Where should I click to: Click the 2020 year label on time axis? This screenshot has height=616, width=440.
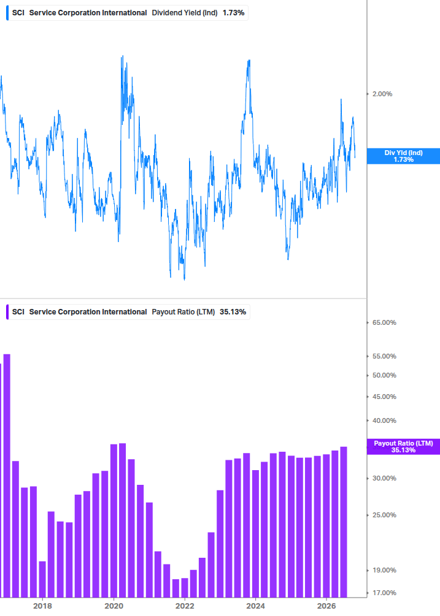tap(114, 606)
